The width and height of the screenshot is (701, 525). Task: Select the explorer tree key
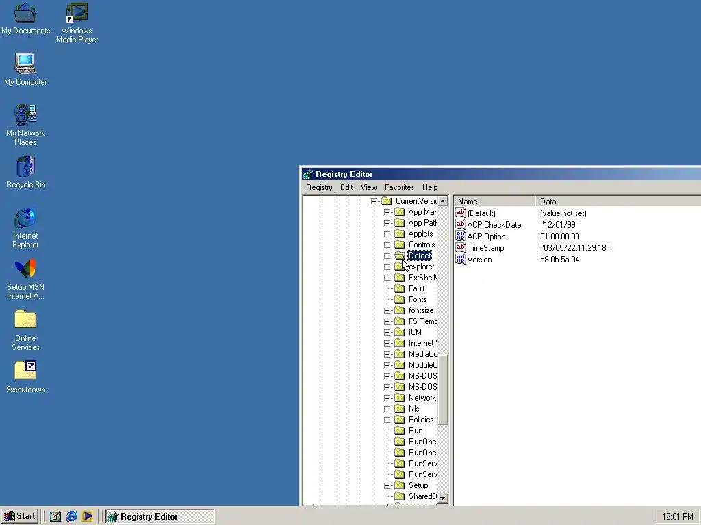coord(421,267)
